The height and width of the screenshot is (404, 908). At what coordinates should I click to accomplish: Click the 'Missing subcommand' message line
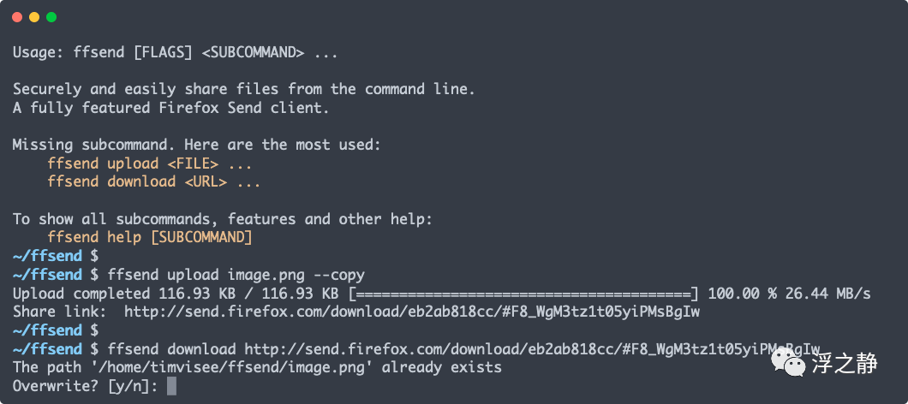[197, 145]
